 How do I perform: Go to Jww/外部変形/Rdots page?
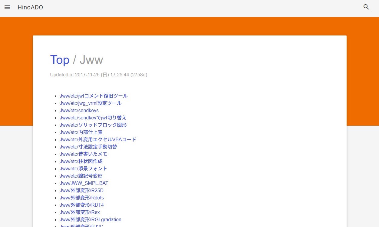pyautogui.click(x=82, y=198)
